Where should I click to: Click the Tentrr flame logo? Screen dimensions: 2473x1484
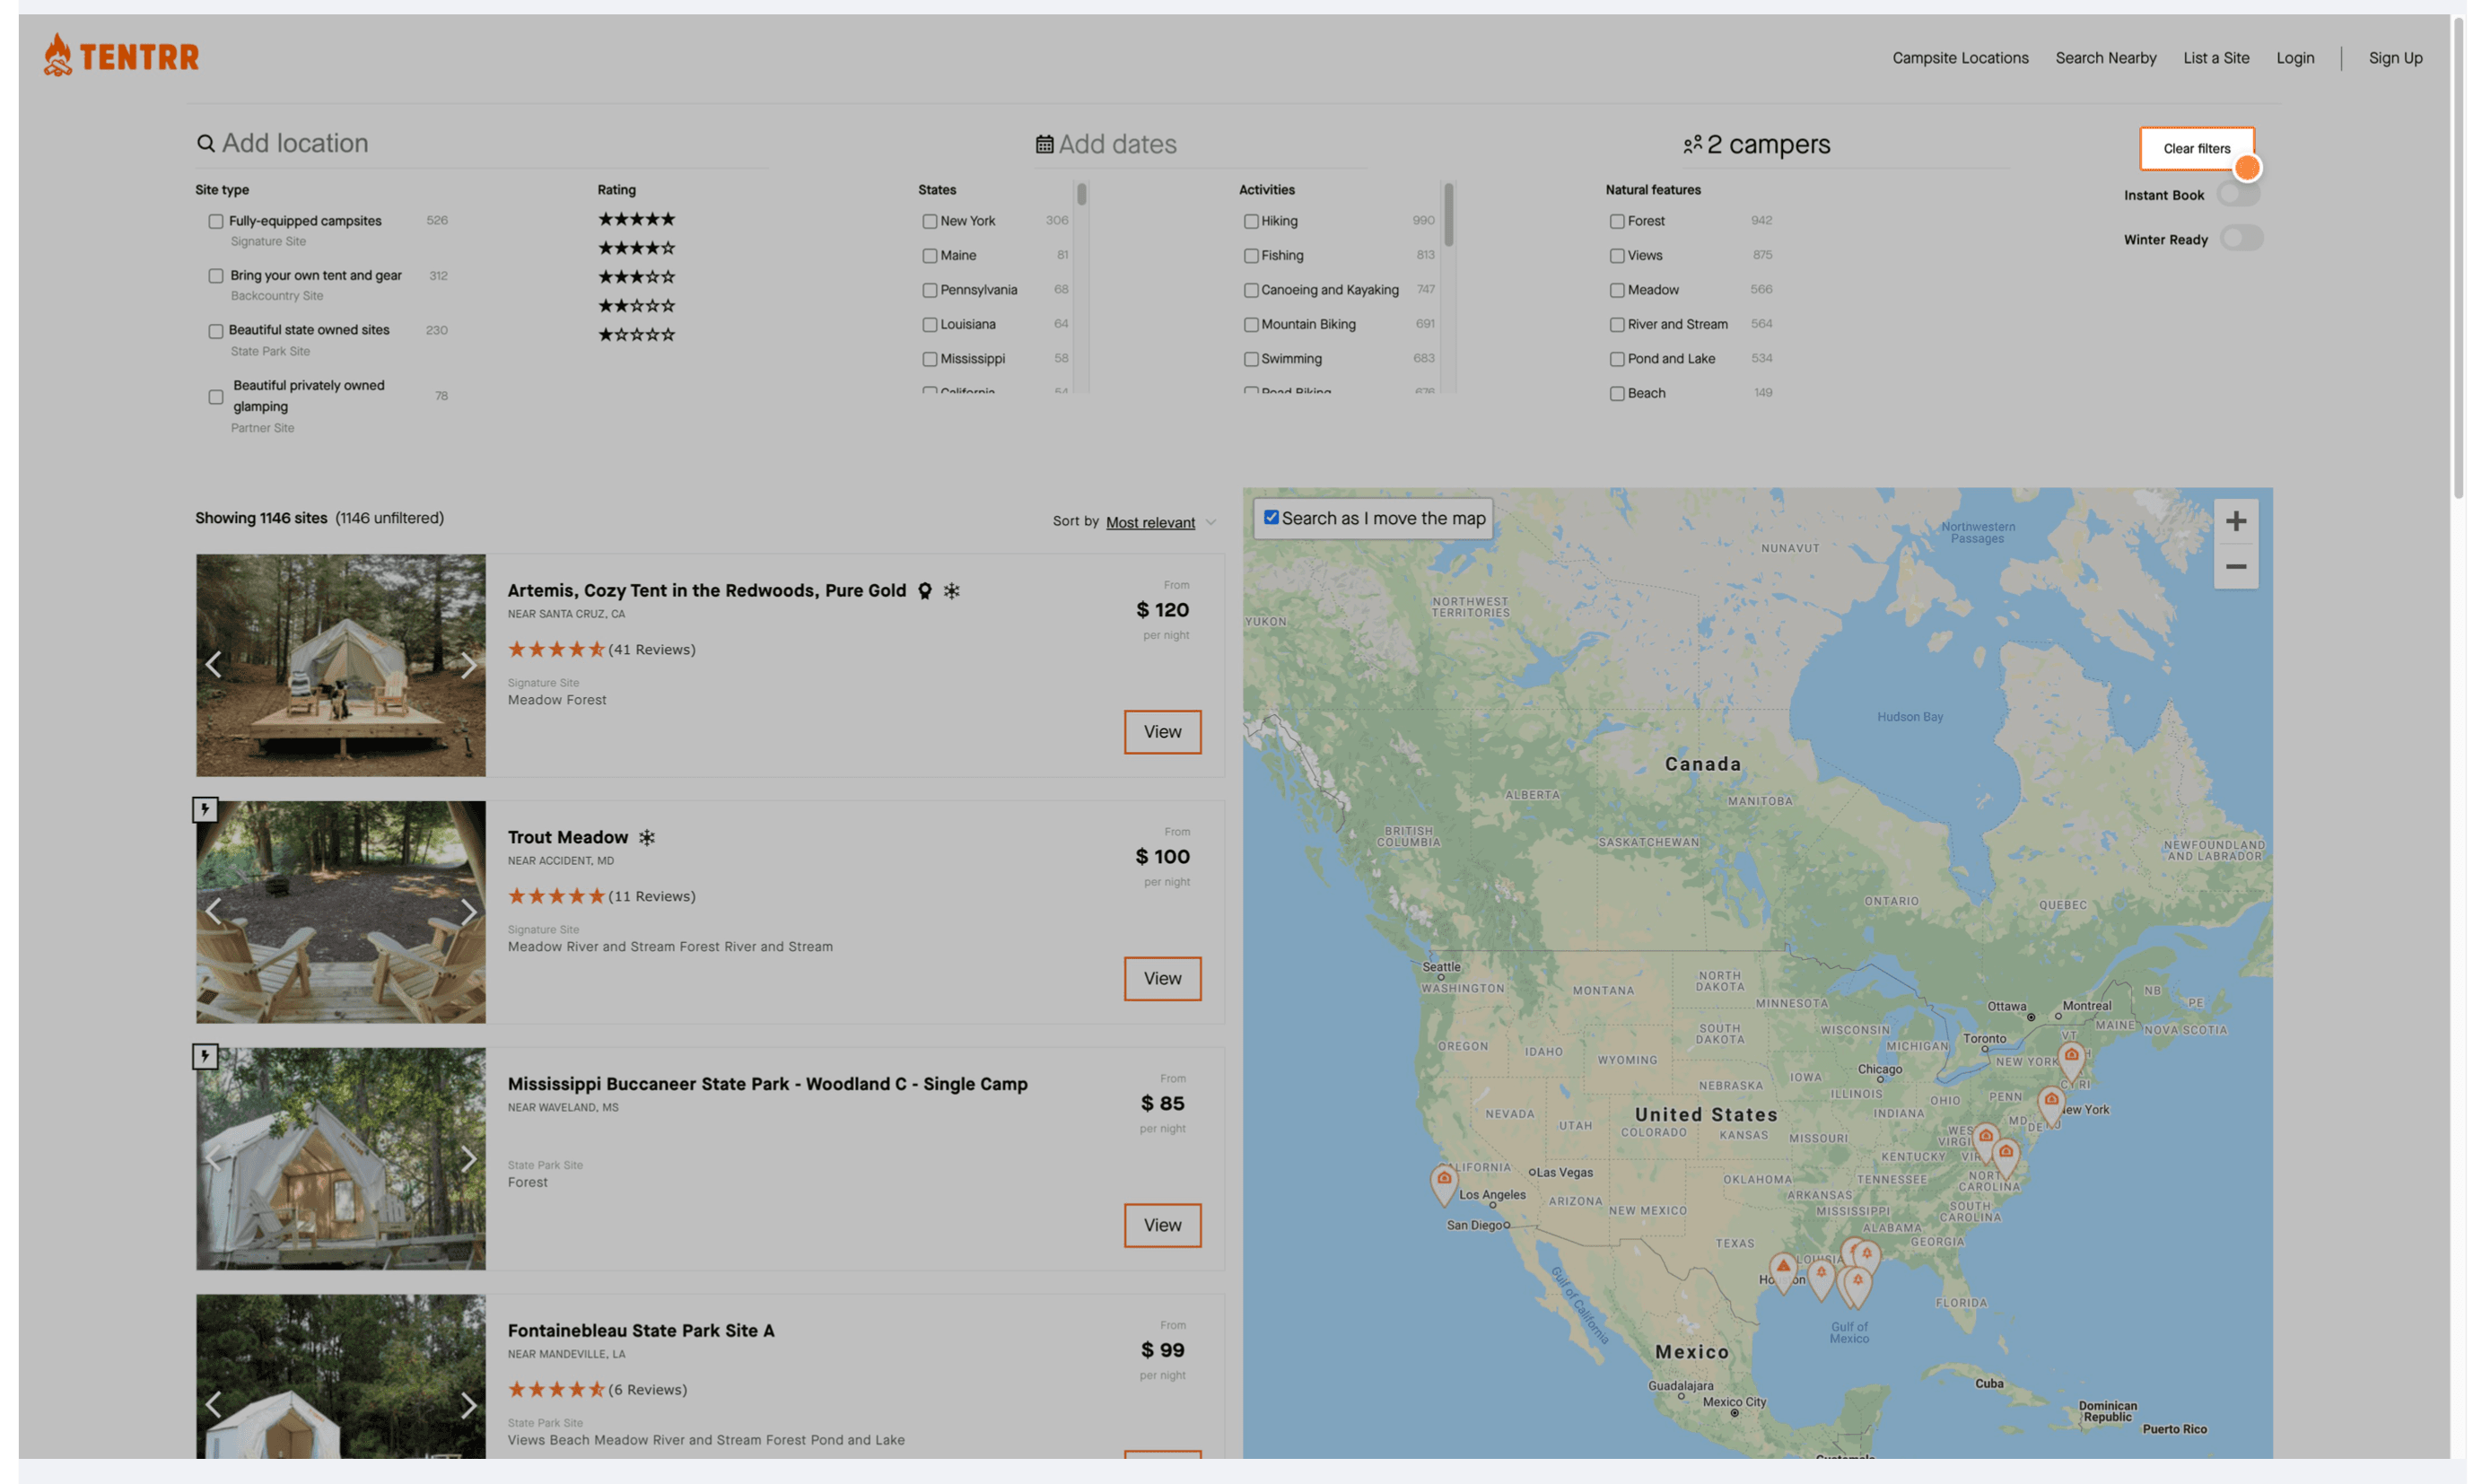[58, 55]
